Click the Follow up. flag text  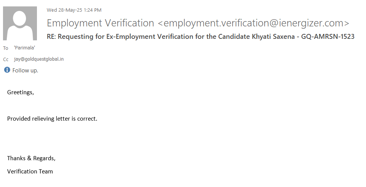click(x=25, y=70)
